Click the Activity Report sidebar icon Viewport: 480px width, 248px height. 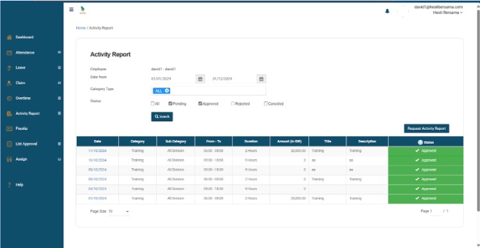(x=10, y=114)
